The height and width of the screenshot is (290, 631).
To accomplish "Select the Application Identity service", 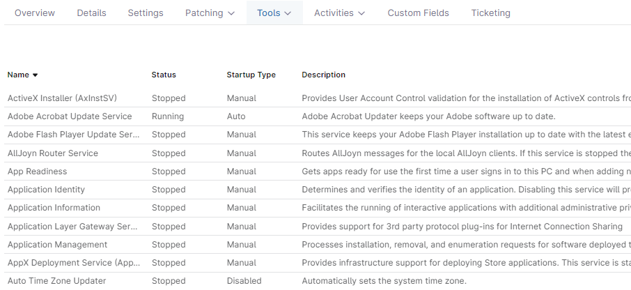I will point(46,190).
